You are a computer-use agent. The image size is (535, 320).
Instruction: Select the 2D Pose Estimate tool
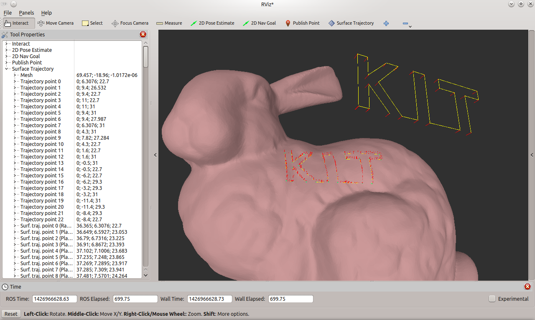(x=212, y=23)
